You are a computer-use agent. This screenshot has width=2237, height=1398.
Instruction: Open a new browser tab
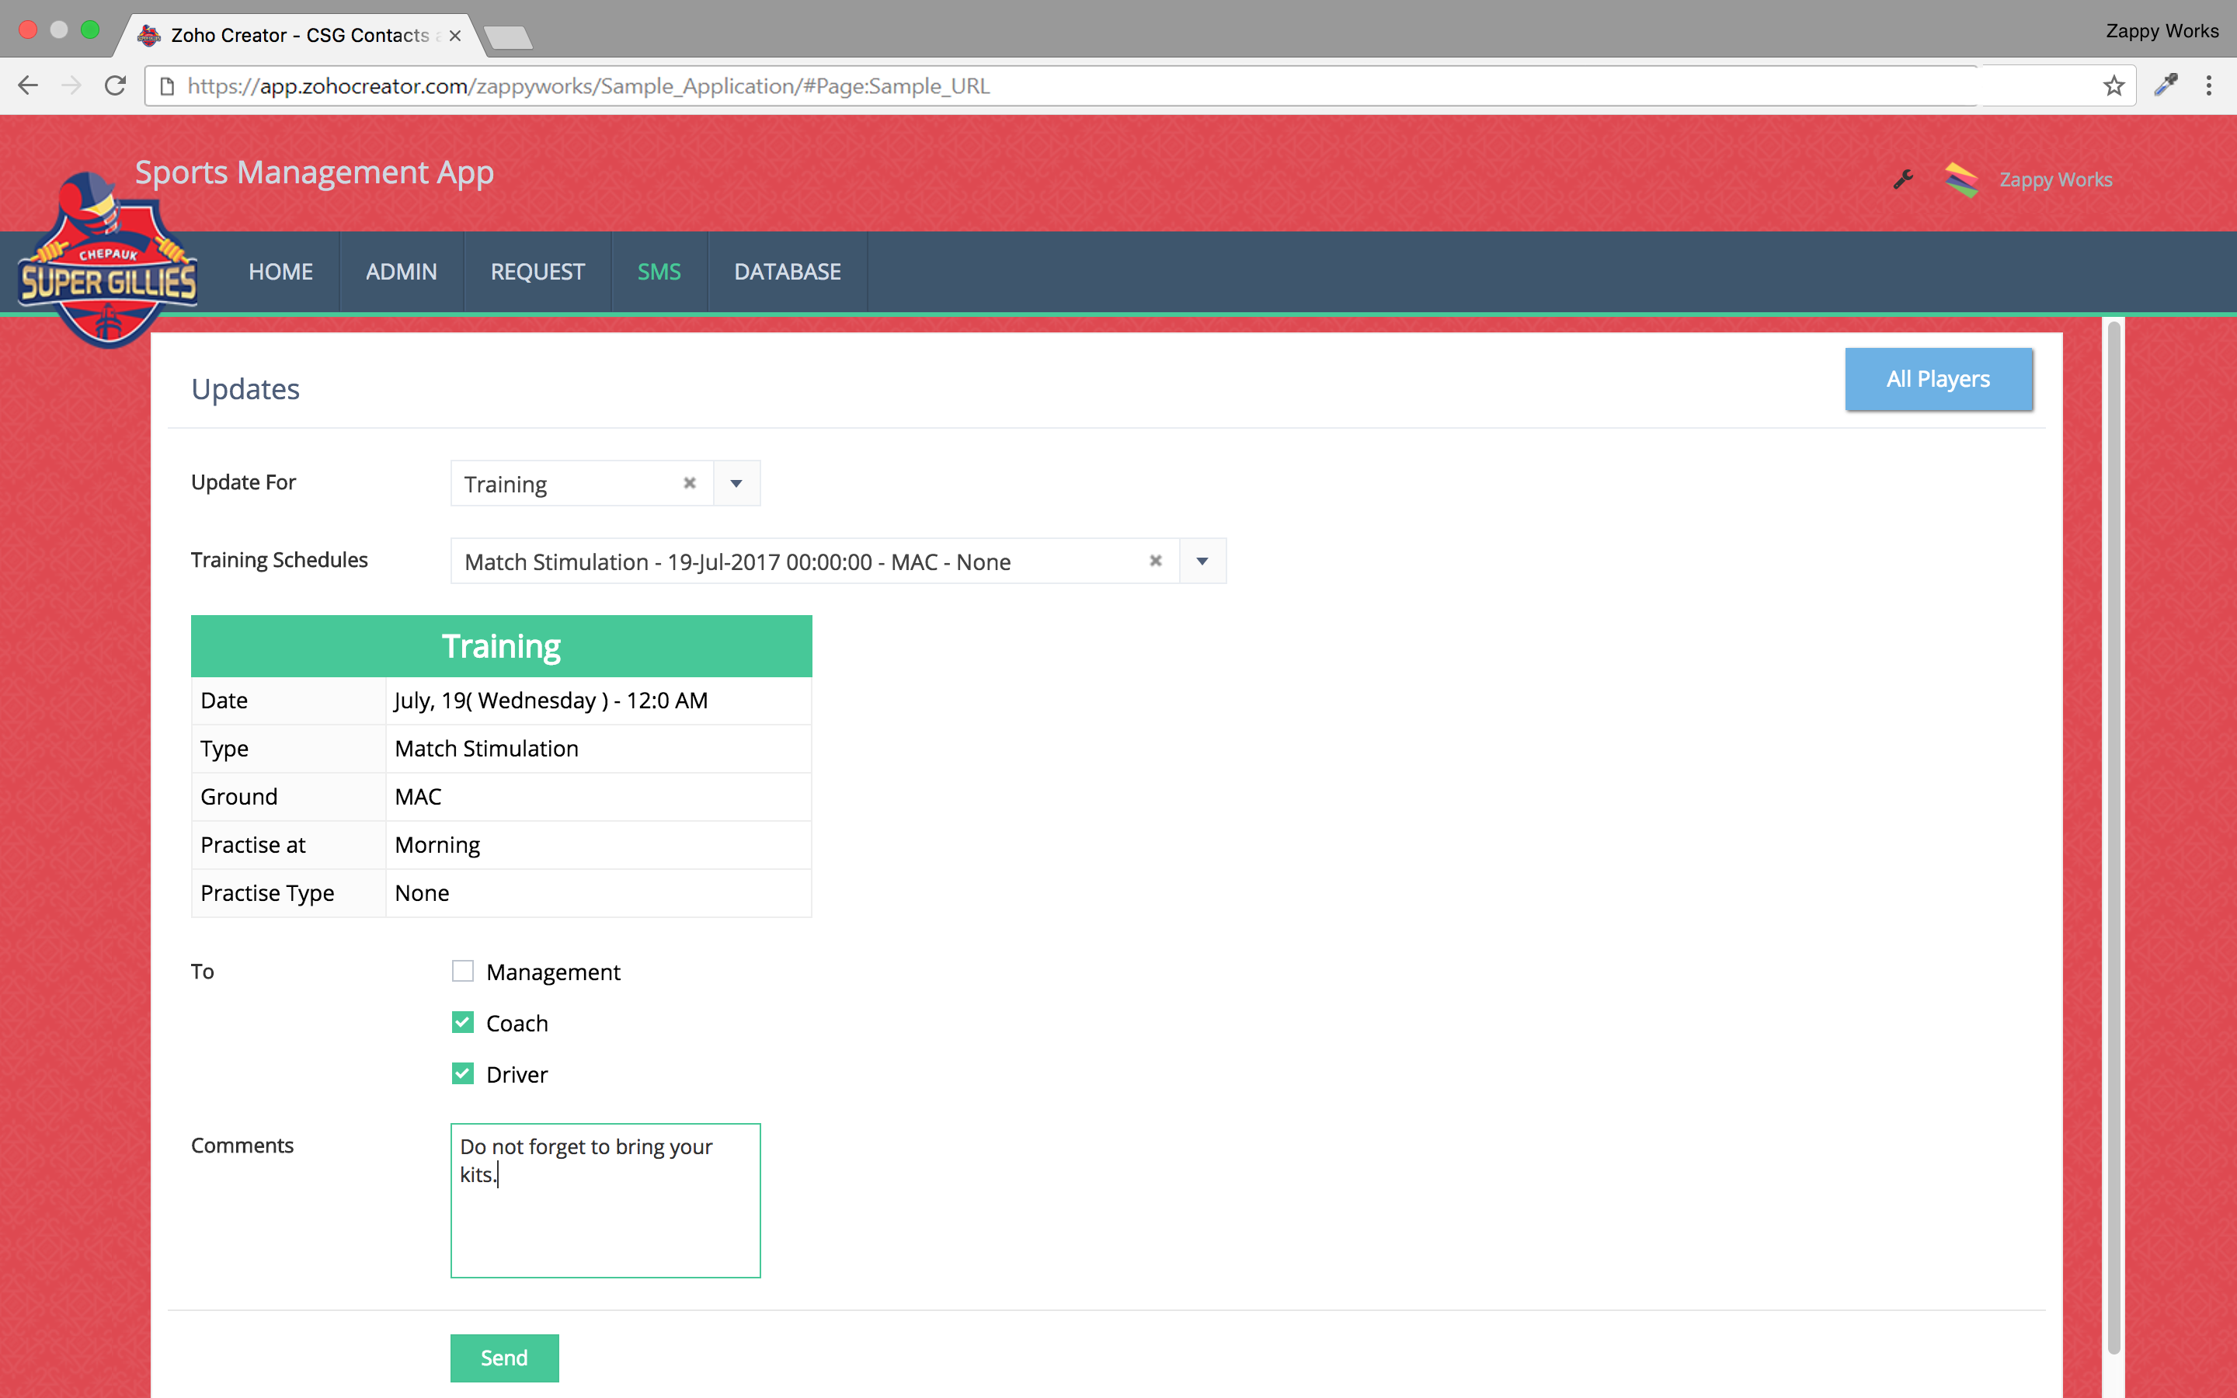pyautogui.click(x=507, y=37)
